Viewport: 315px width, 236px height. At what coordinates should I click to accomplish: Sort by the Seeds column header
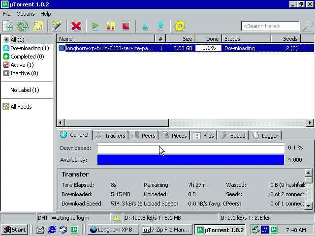point(285,39)
